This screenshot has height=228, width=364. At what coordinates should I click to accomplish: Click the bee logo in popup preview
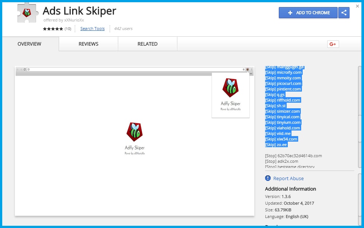click(x=231, y=88)
